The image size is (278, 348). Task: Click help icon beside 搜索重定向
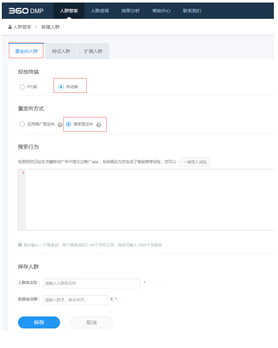pyautogui.click(x=98, y=125)
